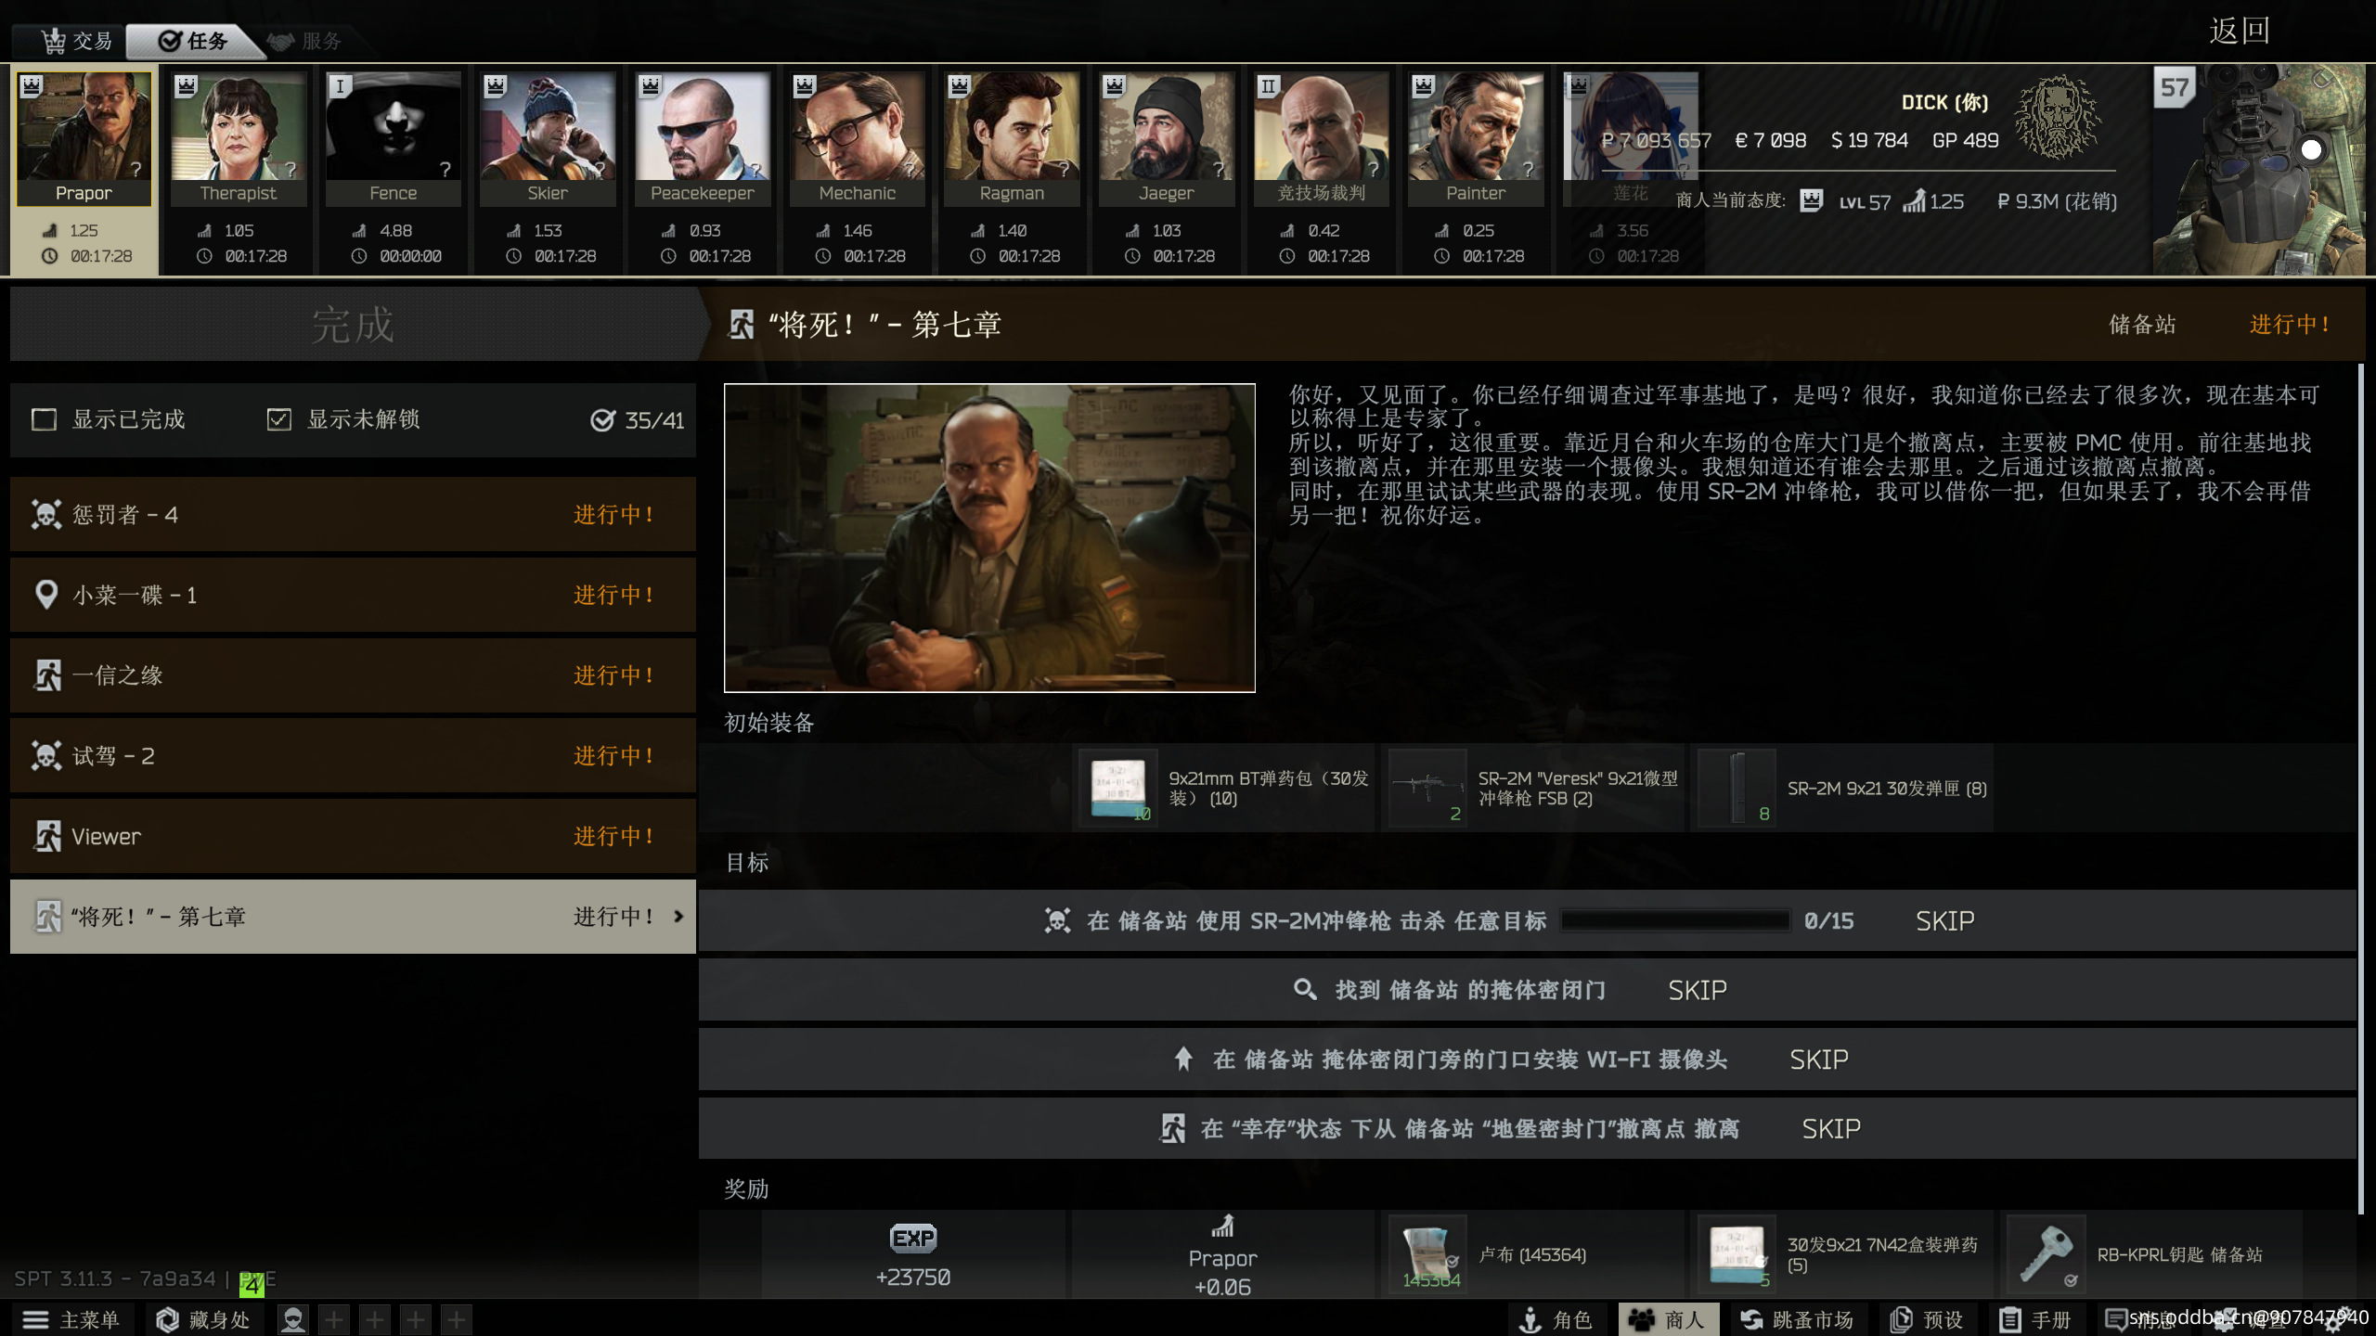Click the euro balance € 7 098

[1771, 140]
